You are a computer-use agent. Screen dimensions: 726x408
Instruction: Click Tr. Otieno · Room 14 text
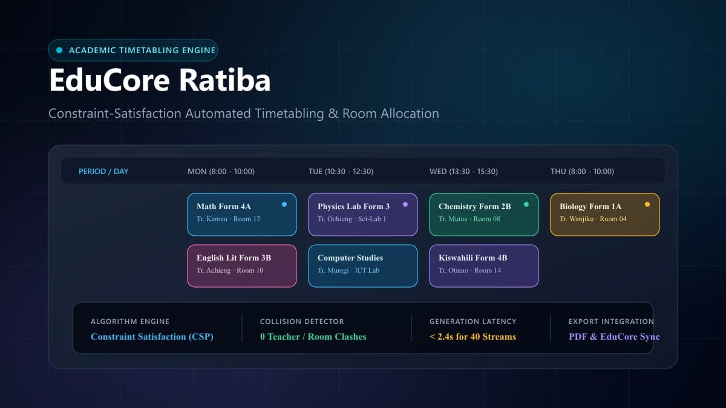coord(469,270)
